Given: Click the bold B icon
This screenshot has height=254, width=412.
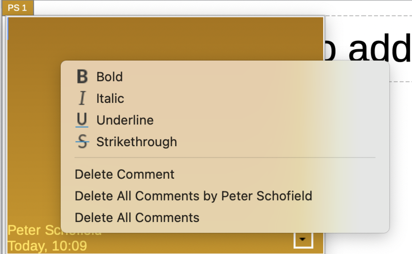Looking at the screenshot, I should pyautogui.click(x=82, y=77).
